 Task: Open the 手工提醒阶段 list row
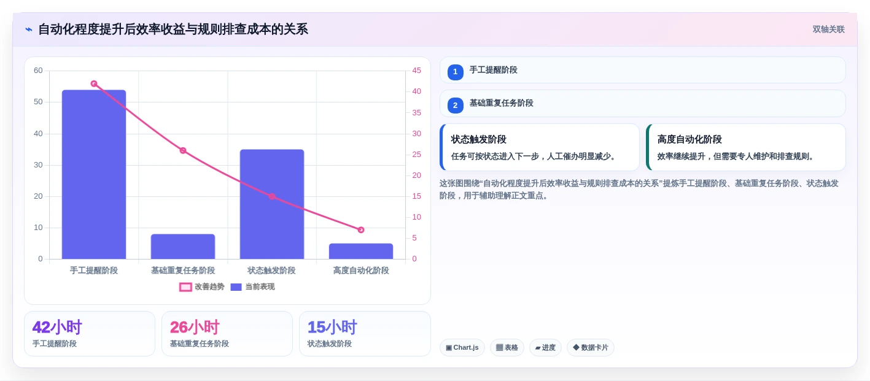coord(643,70)
